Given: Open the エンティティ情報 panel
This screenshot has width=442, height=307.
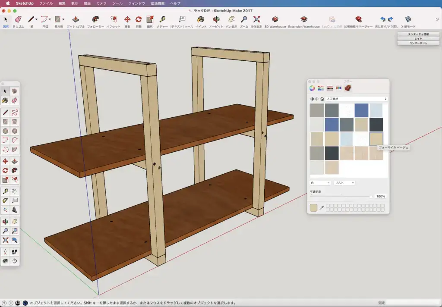Looking at the screenshot, I should click(418, 34).
